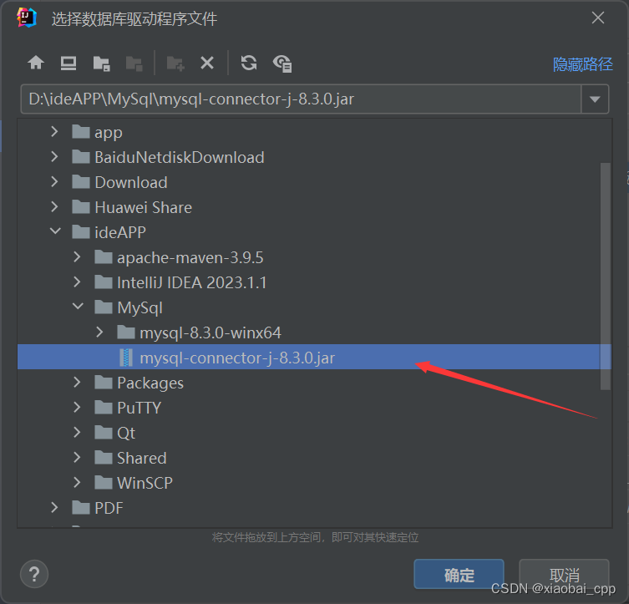The width and height of the screenshot is (629, 604).
Task: Expand the Shared folder
Action: click(x=77, y=458)
